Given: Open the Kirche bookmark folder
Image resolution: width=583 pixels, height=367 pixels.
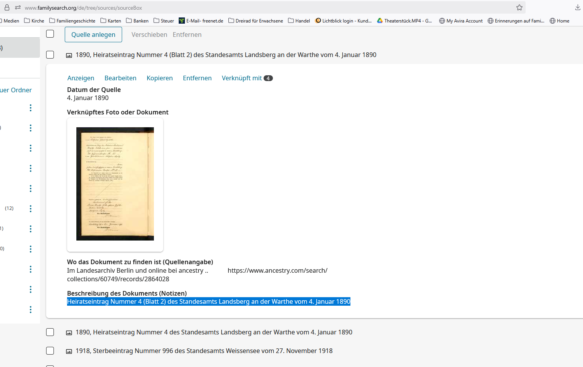Looking at the screenshot, I should (x=34, y=21).
